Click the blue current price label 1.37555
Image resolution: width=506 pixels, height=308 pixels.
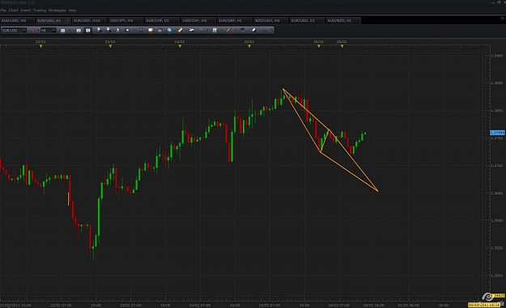click(x=497, y=133)
